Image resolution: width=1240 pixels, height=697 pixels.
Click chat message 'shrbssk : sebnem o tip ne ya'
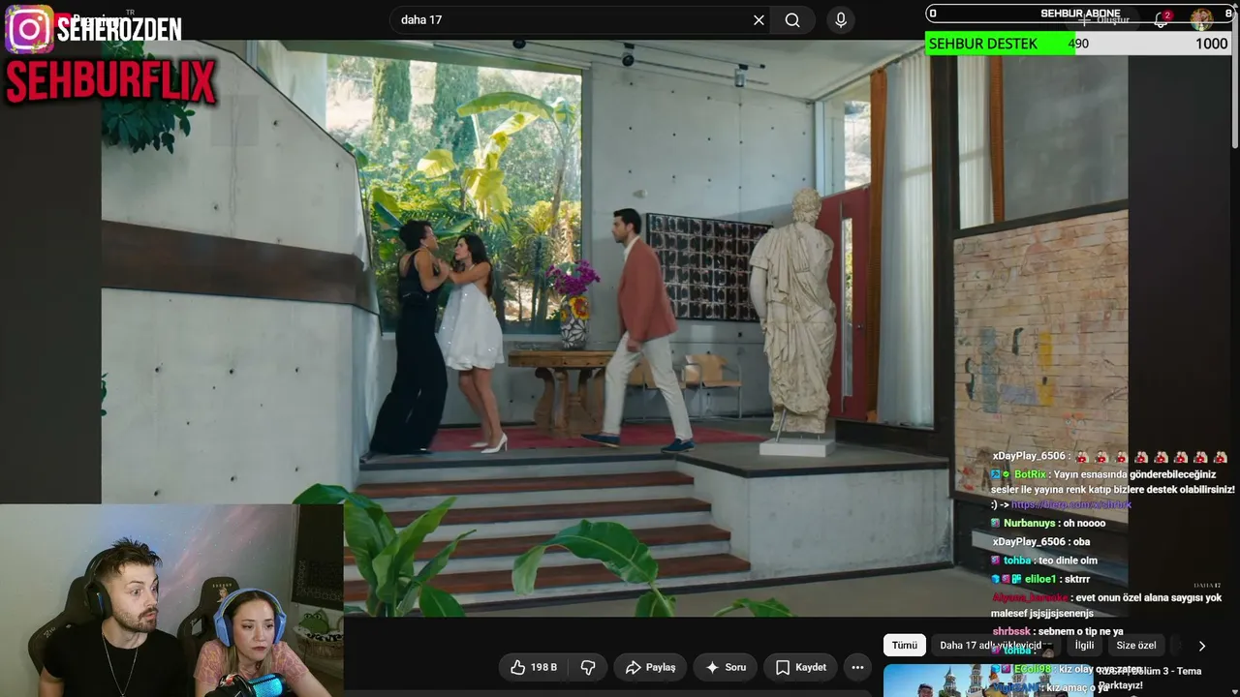point(1058,632)
